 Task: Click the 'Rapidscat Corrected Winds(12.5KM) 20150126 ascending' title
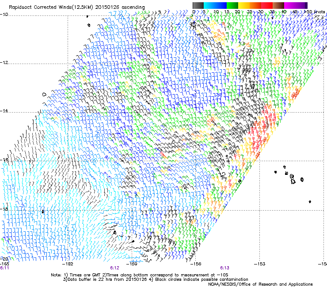[77, 8]
